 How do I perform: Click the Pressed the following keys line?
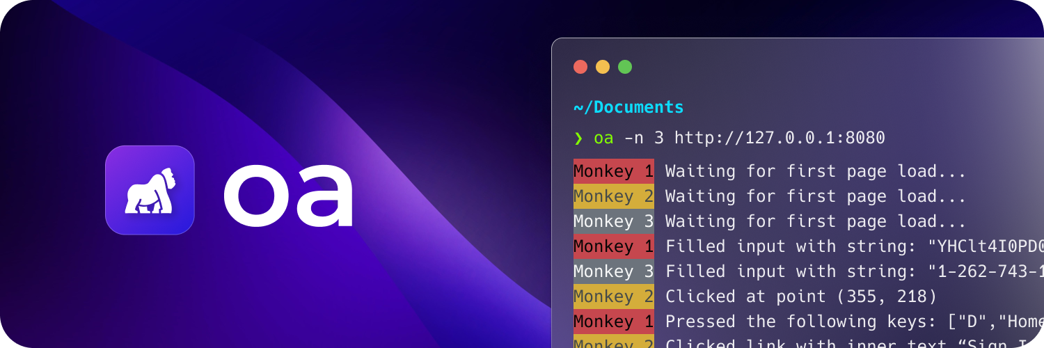coord(855,322)
